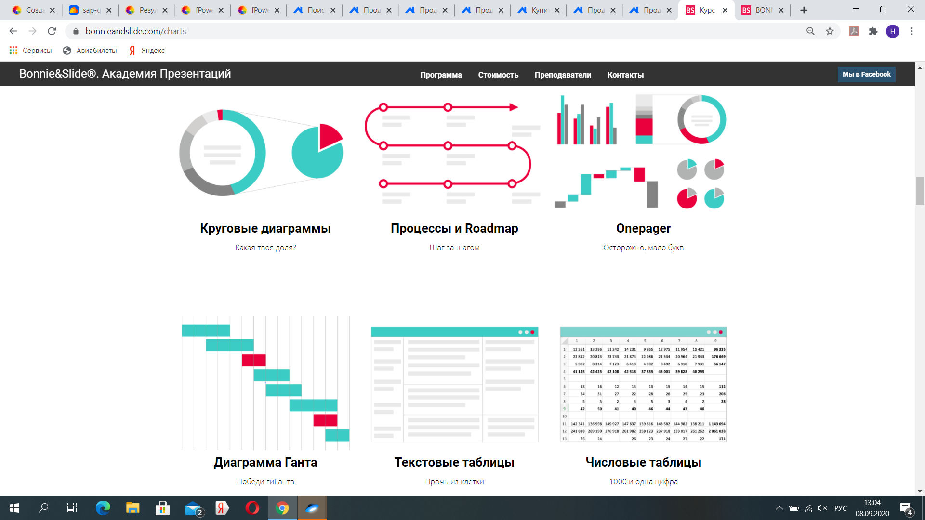Image resolution: width=925 pixels, height=520 pixels.
Task: Launch the Opera browser from taskbar
Action: click(252, 508)
